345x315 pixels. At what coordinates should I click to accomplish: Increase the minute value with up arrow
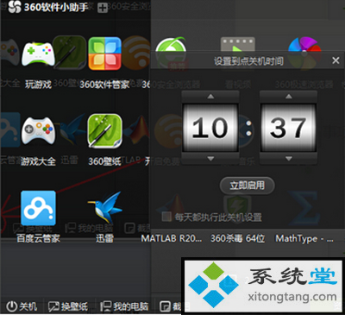coord(289,97)
